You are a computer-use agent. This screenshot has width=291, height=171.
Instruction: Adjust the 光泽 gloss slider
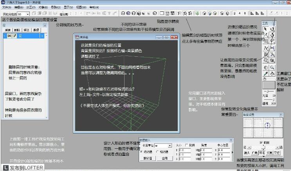[x=268, y=91]
